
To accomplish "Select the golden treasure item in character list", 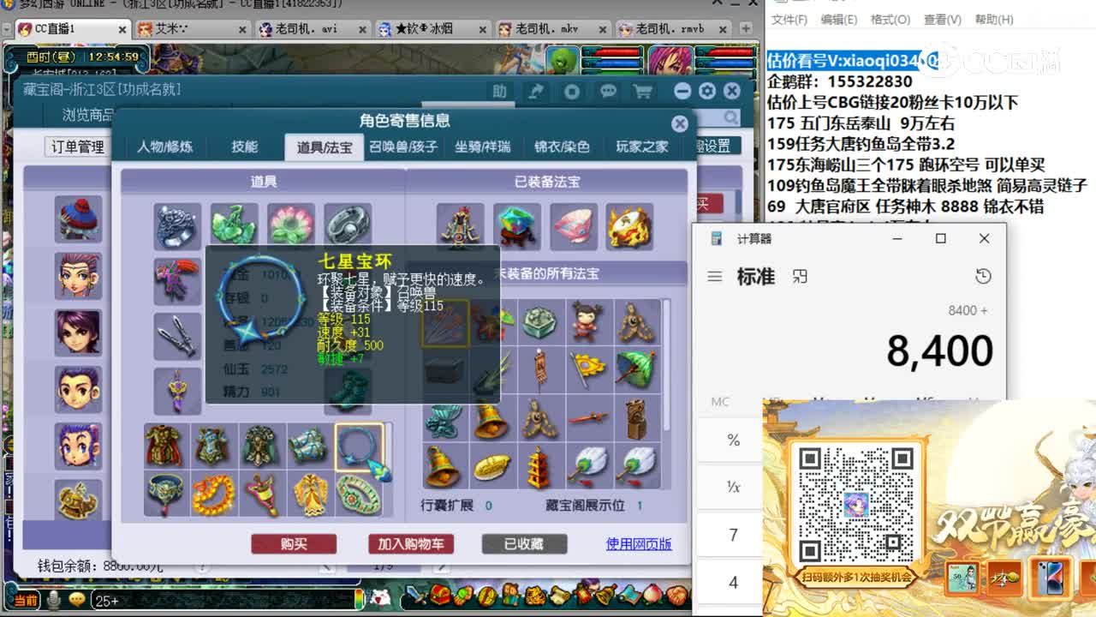I will pyautogui.click(x=79, y=500).
